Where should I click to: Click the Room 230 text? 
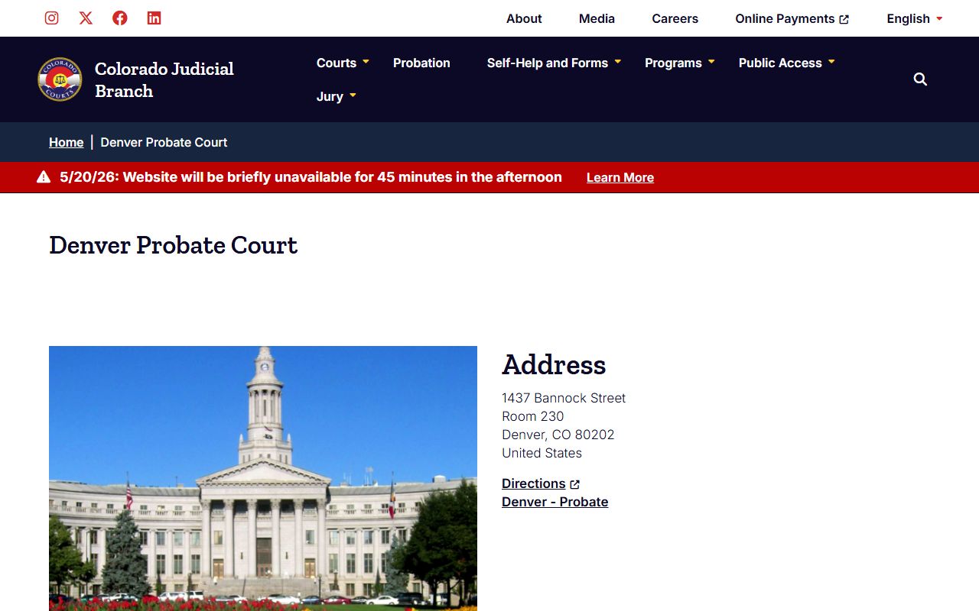point(533,416)
